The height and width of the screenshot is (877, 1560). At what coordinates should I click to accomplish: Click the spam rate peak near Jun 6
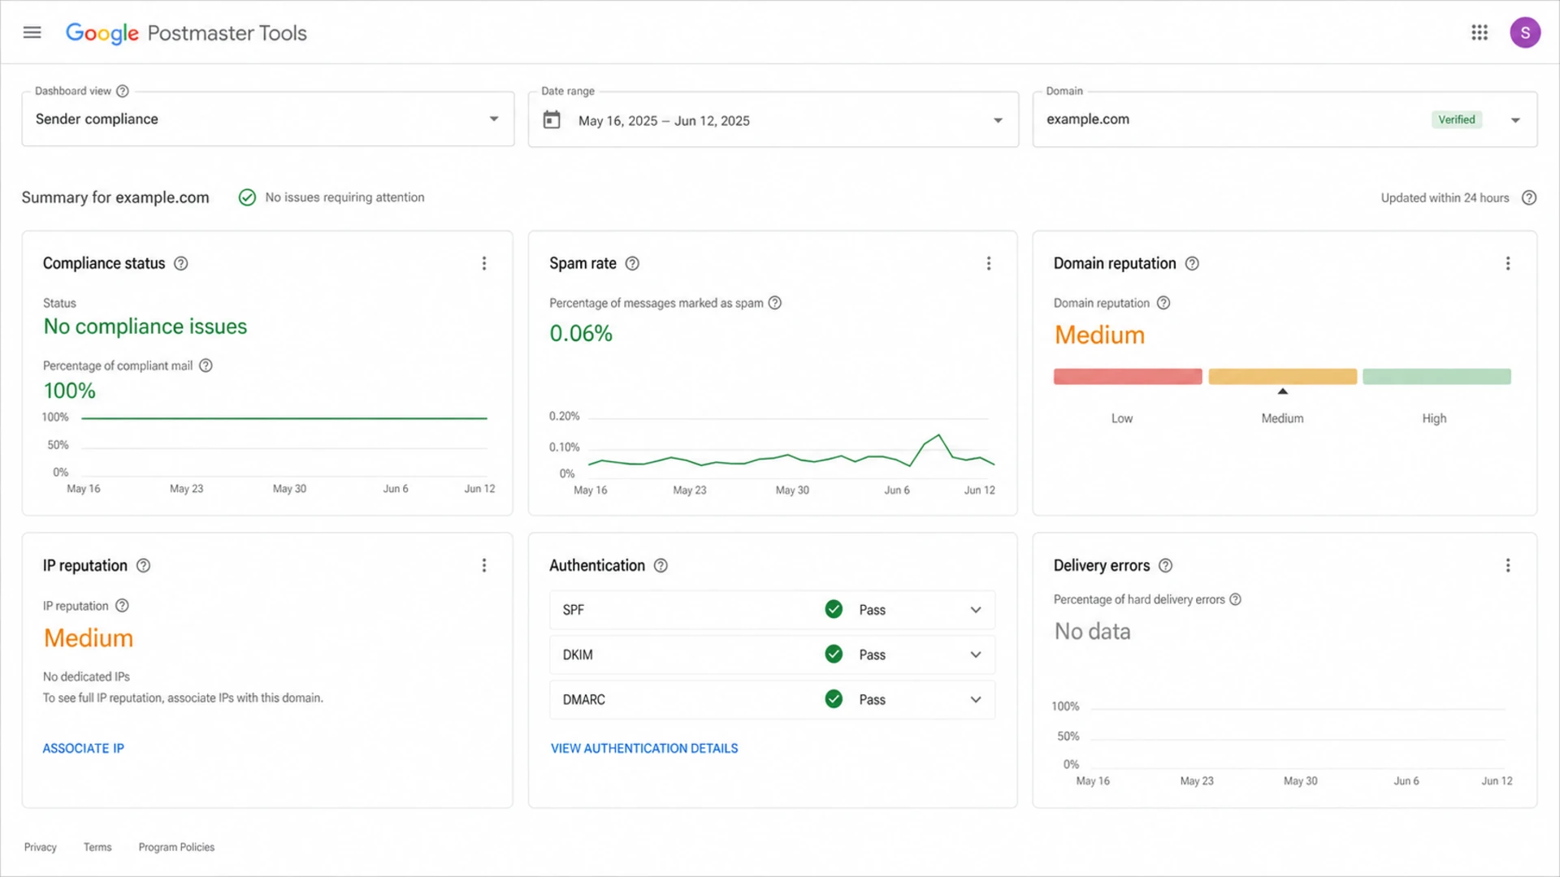(938, 436)
